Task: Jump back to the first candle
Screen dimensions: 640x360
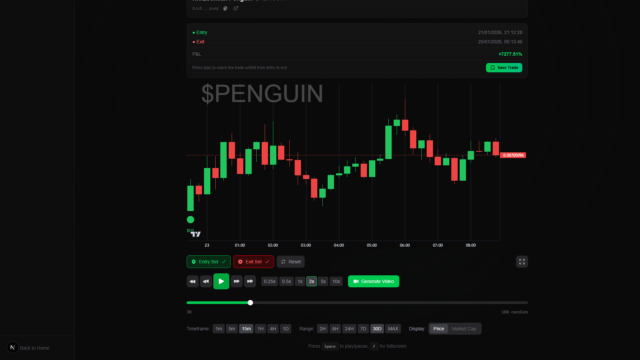Action: pyautogui.click(x=192, y=281)
